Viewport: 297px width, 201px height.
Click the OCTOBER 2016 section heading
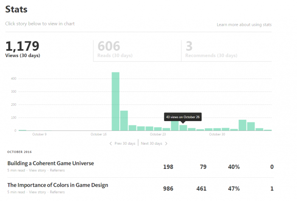coord(20,152)
